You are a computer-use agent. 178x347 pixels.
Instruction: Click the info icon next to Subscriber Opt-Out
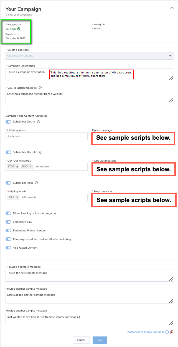pyautogui.click(x=41, y=152)
